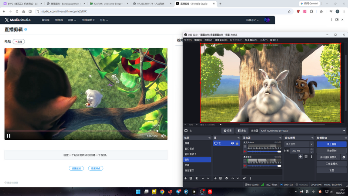348x196 pixels.
Task: Select the 窗口模式 2 scene
Action: 197,154
